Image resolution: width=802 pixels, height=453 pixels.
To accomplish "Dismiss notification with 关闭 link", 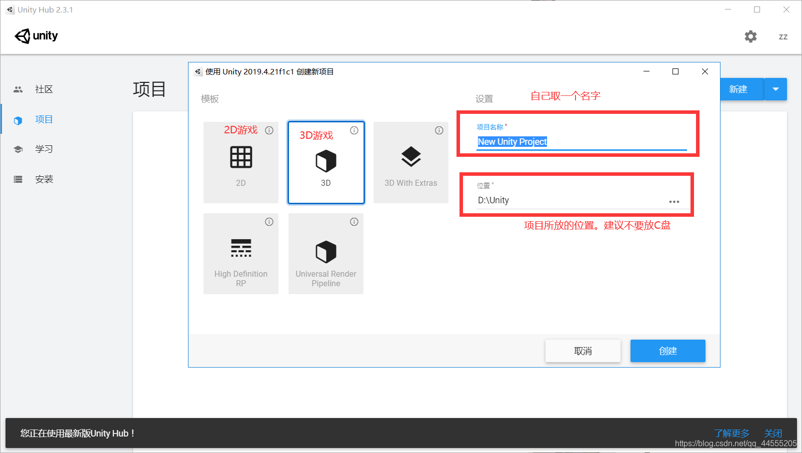I will tap(773, 433).
